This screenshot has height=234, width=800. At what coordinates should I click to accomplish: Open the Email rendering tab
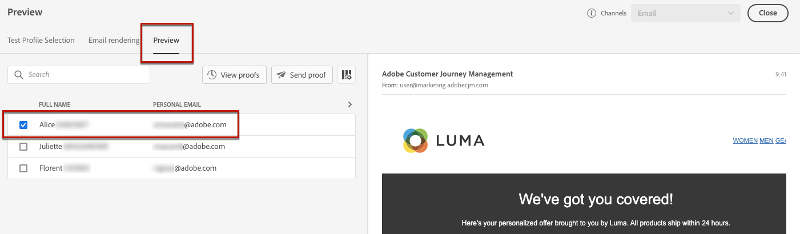114,41
